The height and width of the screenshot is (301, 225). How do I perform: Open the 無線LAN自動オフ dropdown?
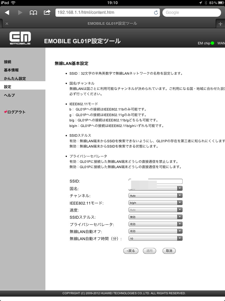156,231
